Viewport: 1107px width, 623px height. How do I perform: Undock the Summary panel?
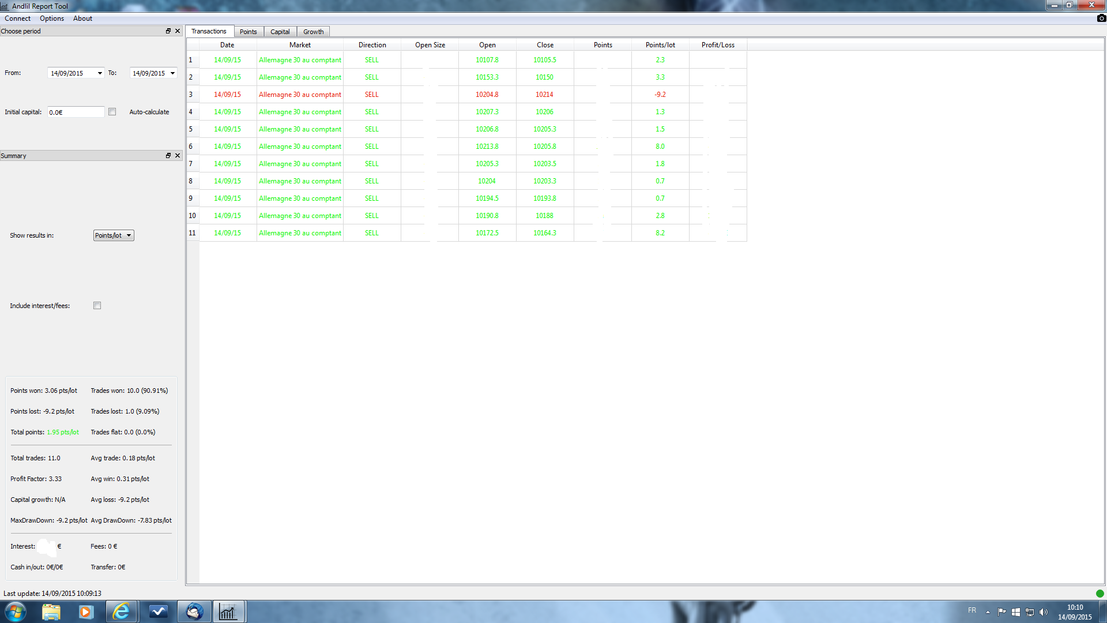pos(168,156)
